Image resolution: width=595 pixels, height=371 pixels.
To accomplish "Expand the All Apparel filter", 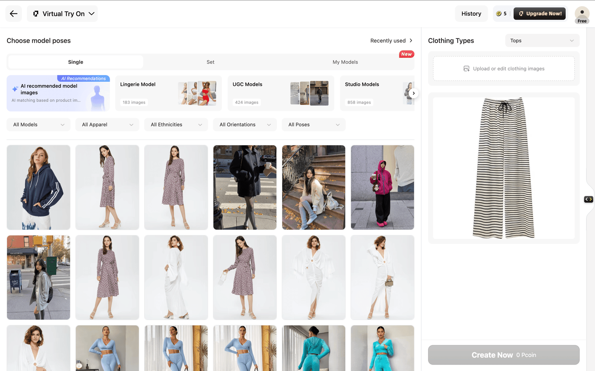I will (x=107, y=125).
